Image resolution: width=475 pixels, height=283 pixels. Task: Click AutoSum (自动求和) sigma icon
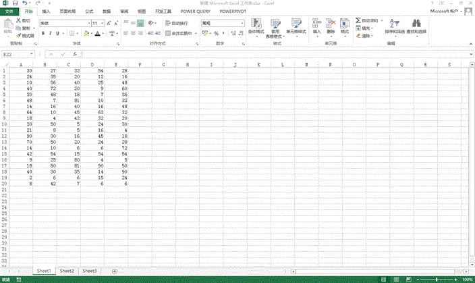(358, 21)
